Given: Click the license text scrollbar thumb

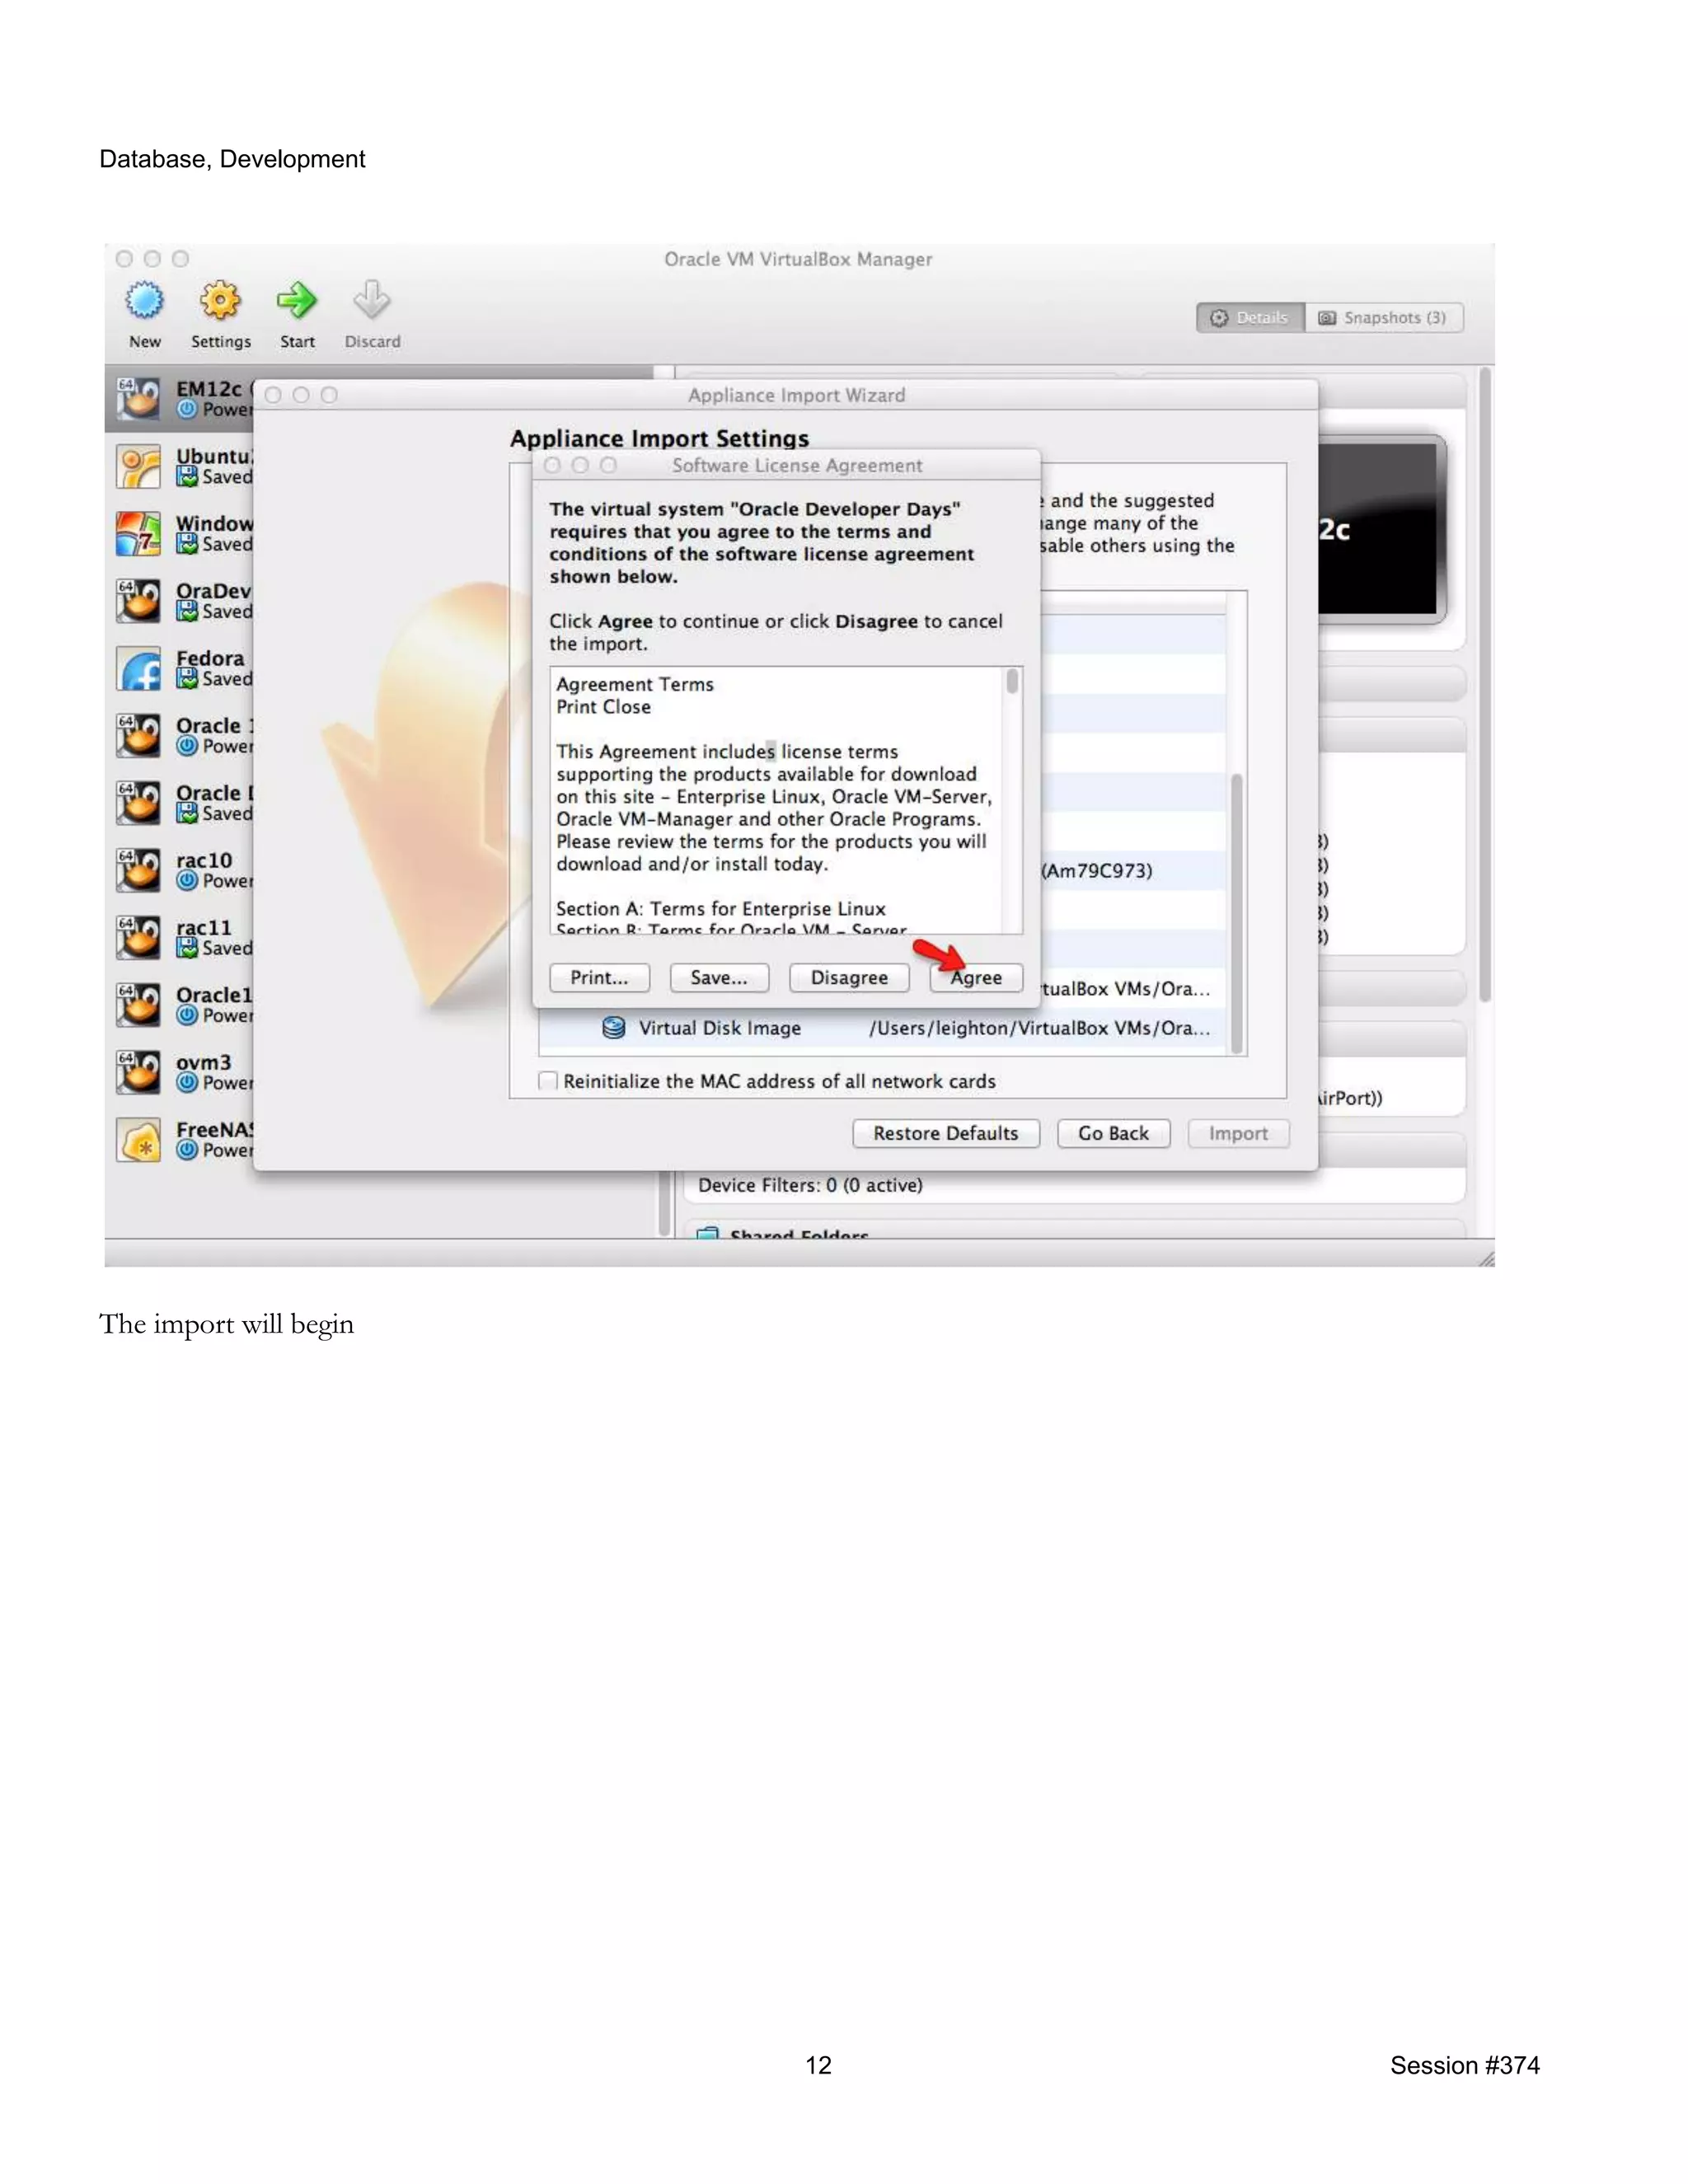Looking at the screenshot, I should 1012,681.
